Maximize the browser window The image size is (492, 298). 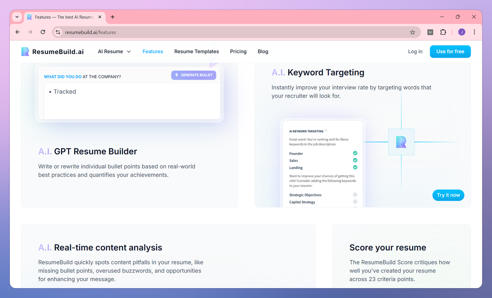point(458,17)
